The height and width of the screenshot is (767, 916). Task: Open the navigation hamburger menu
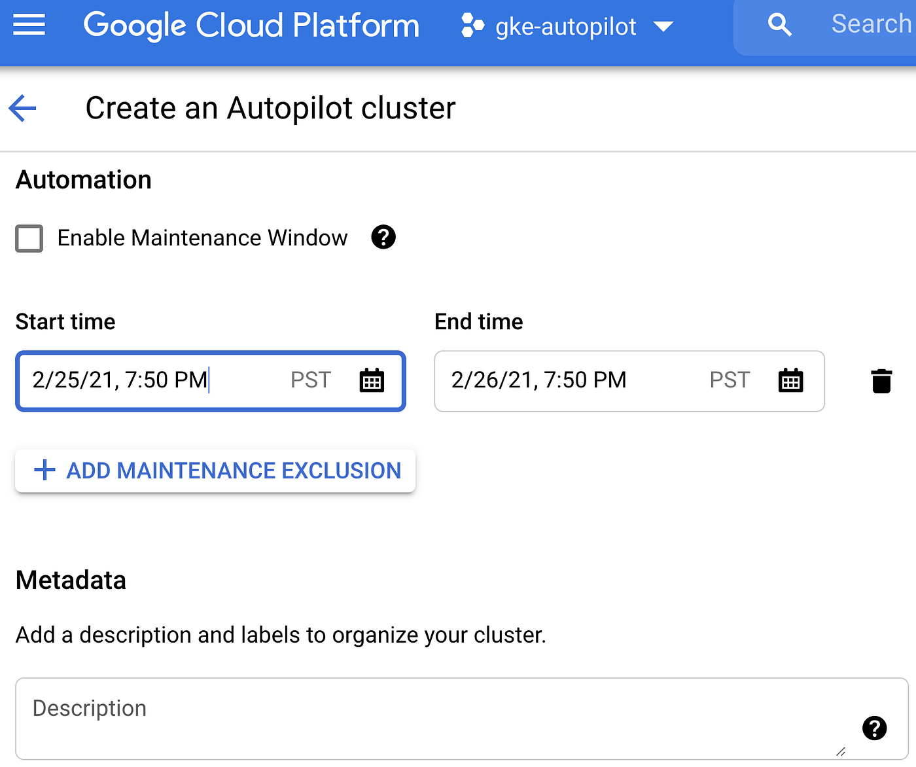coord(29,25)
